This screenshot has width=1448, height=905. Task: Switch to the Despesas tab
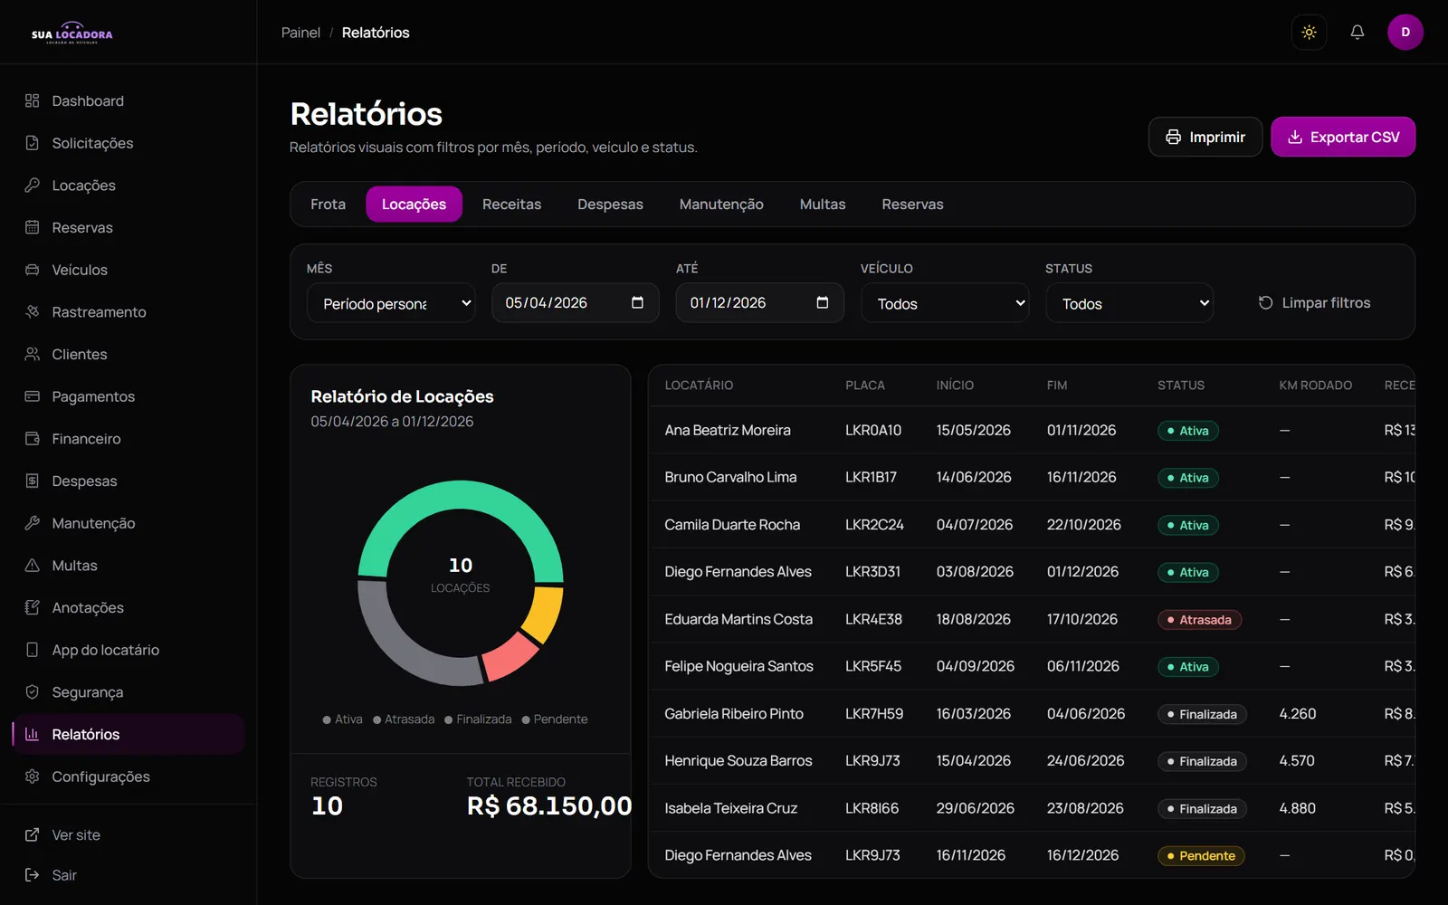point(610,205)
